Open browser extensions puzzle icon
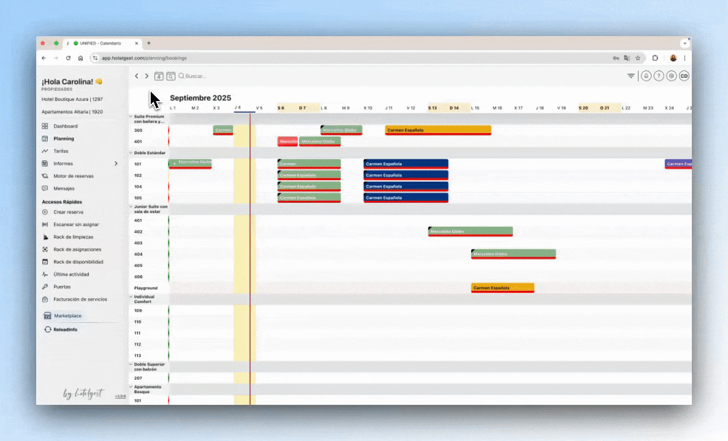Screen dimensions: 728x441 (x=655, y=58)
